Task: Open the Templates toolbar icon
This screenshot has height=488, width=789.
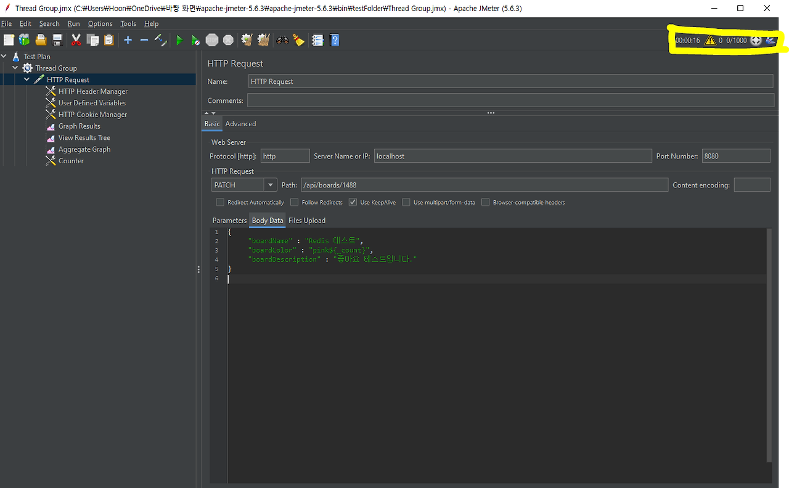Action: [x=24, y=40]
